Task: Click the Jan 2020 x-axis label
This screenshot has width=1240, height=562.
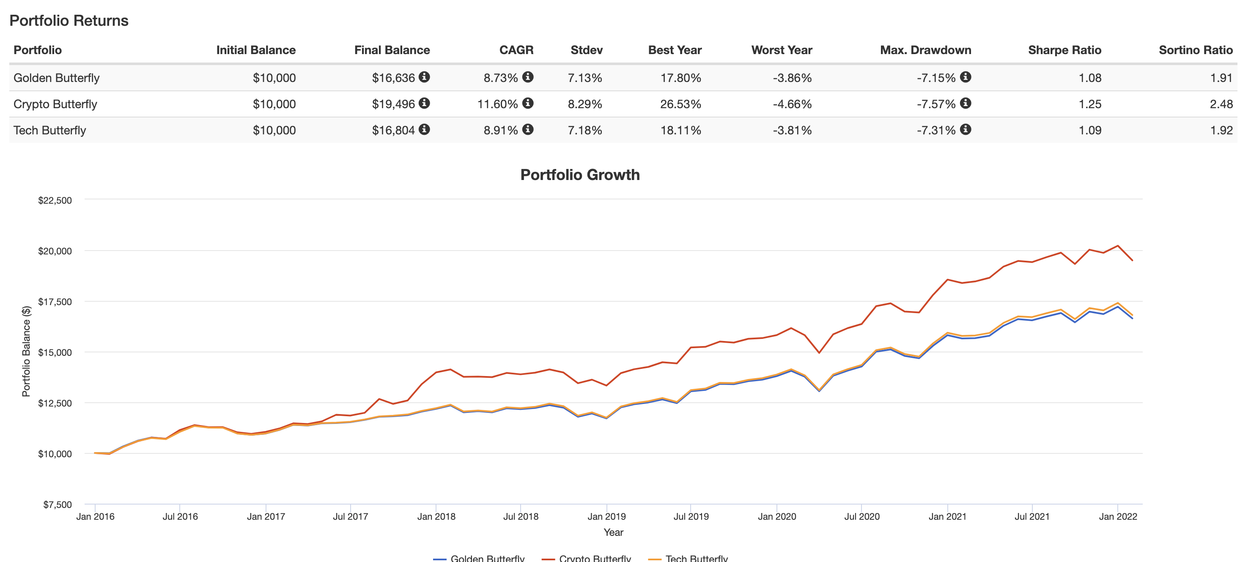Action: point(777,516)
